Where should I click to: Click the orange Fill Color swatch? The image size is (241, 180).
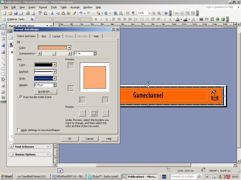click(53, 48)
